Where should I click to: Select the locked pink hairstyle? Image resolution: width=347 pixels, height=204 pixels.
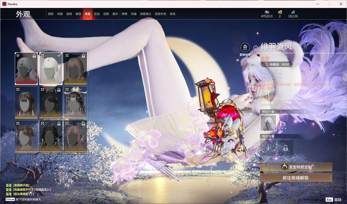point(75,136)
